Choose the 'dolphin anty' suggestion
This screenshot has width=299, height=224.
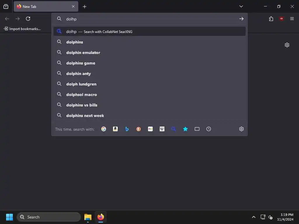coord(149,73)
